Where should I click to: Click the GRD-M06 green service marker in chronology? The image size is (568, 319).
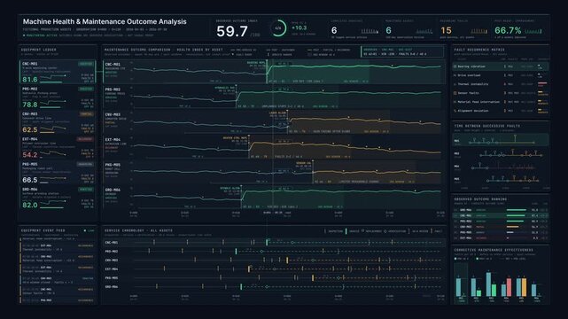(241, 287)
